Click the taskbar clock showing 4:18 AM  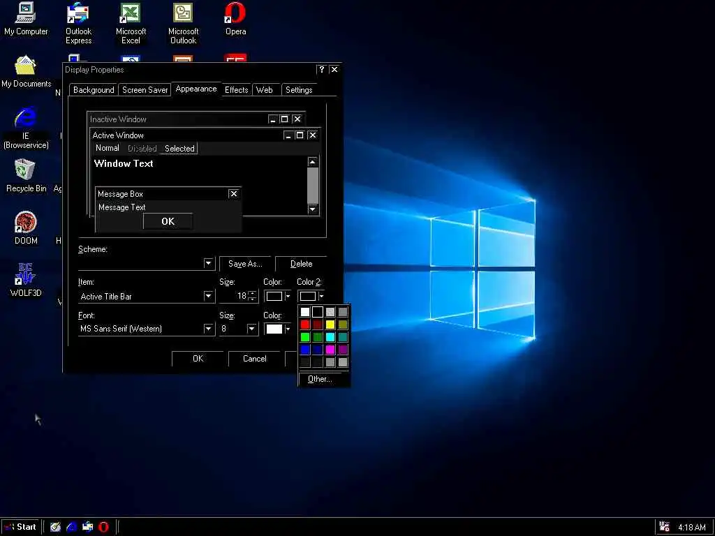[692, 528]
